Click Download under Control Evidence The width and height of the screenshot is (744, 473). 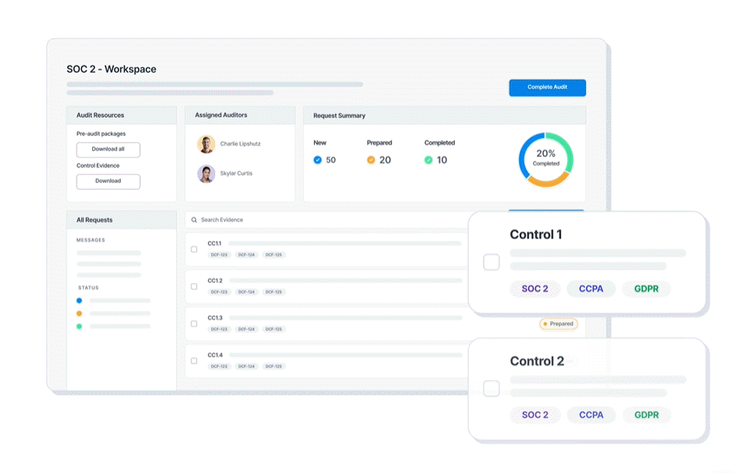point(108,181)
